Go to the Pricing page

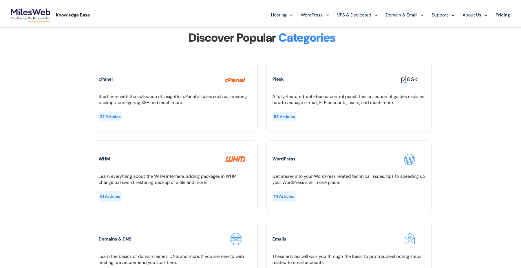click(x=502, y=15)
